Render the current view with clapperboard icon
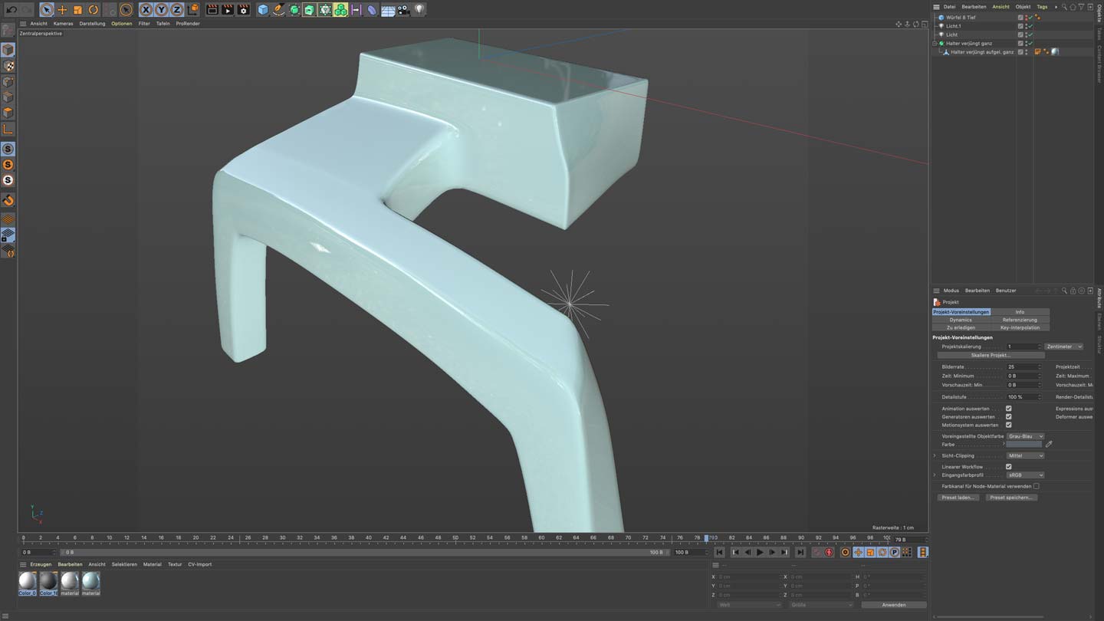The height and width of the screenshot is (621, 1104). [x=212, y=10]
